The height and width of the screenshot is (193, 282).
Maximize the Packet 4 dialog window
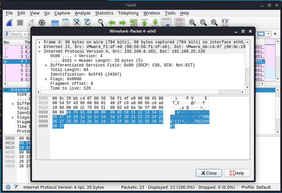pos(243,31)
